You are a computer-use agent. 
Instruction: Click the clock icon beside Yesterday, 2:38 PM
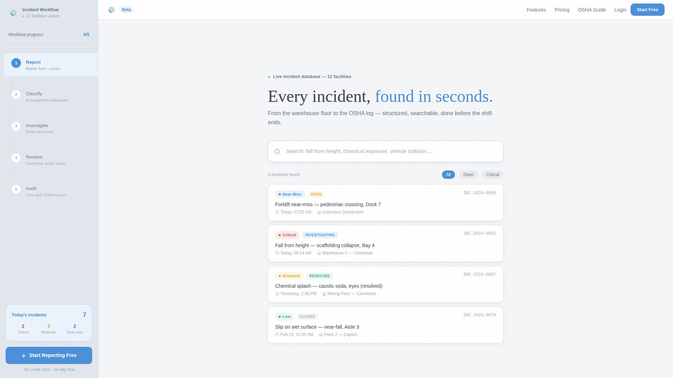(277, 294)
